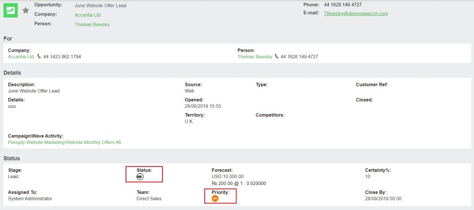Mark opportunity as favorite with star icon
Image resolution: width=474 pixels, height=210 pixels.
click(x=26, y=11)
